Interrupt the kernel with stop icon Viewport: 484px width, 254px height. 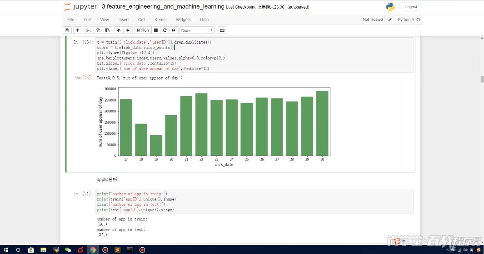(x=156, y=30)
